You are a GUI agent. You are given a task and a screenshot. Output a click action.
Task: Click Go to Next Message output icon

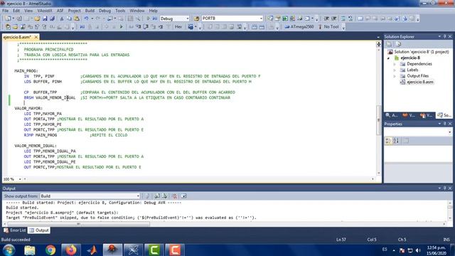[164, 196]
